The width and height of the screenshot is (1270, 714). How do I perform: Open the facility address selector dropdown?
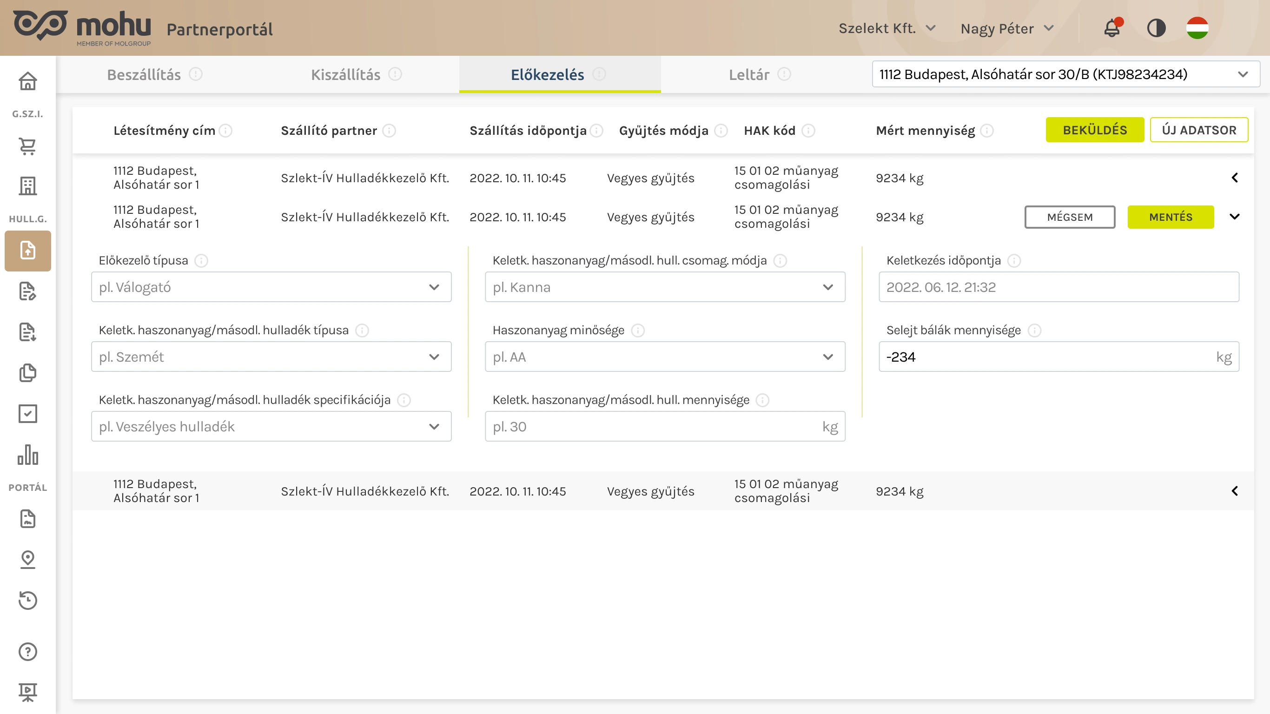tap(1065, 74)
